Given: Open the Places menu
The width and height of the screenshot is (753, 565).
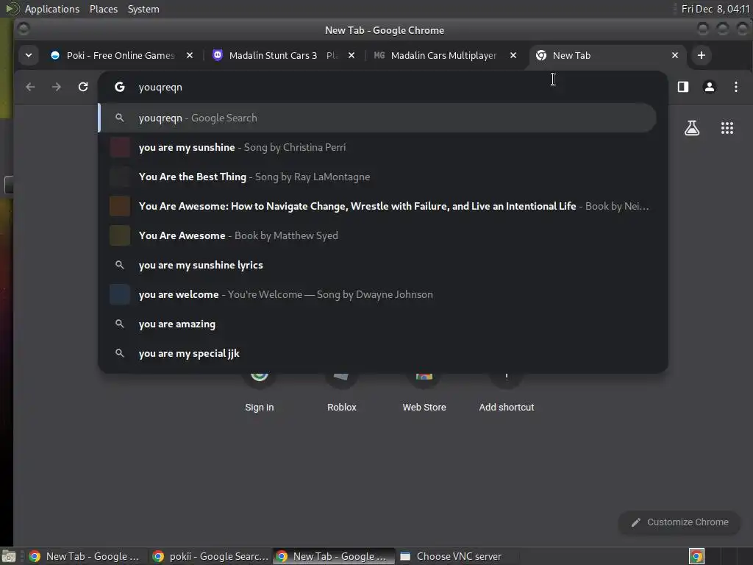Looking at the screenshot, I should point(103,9).
